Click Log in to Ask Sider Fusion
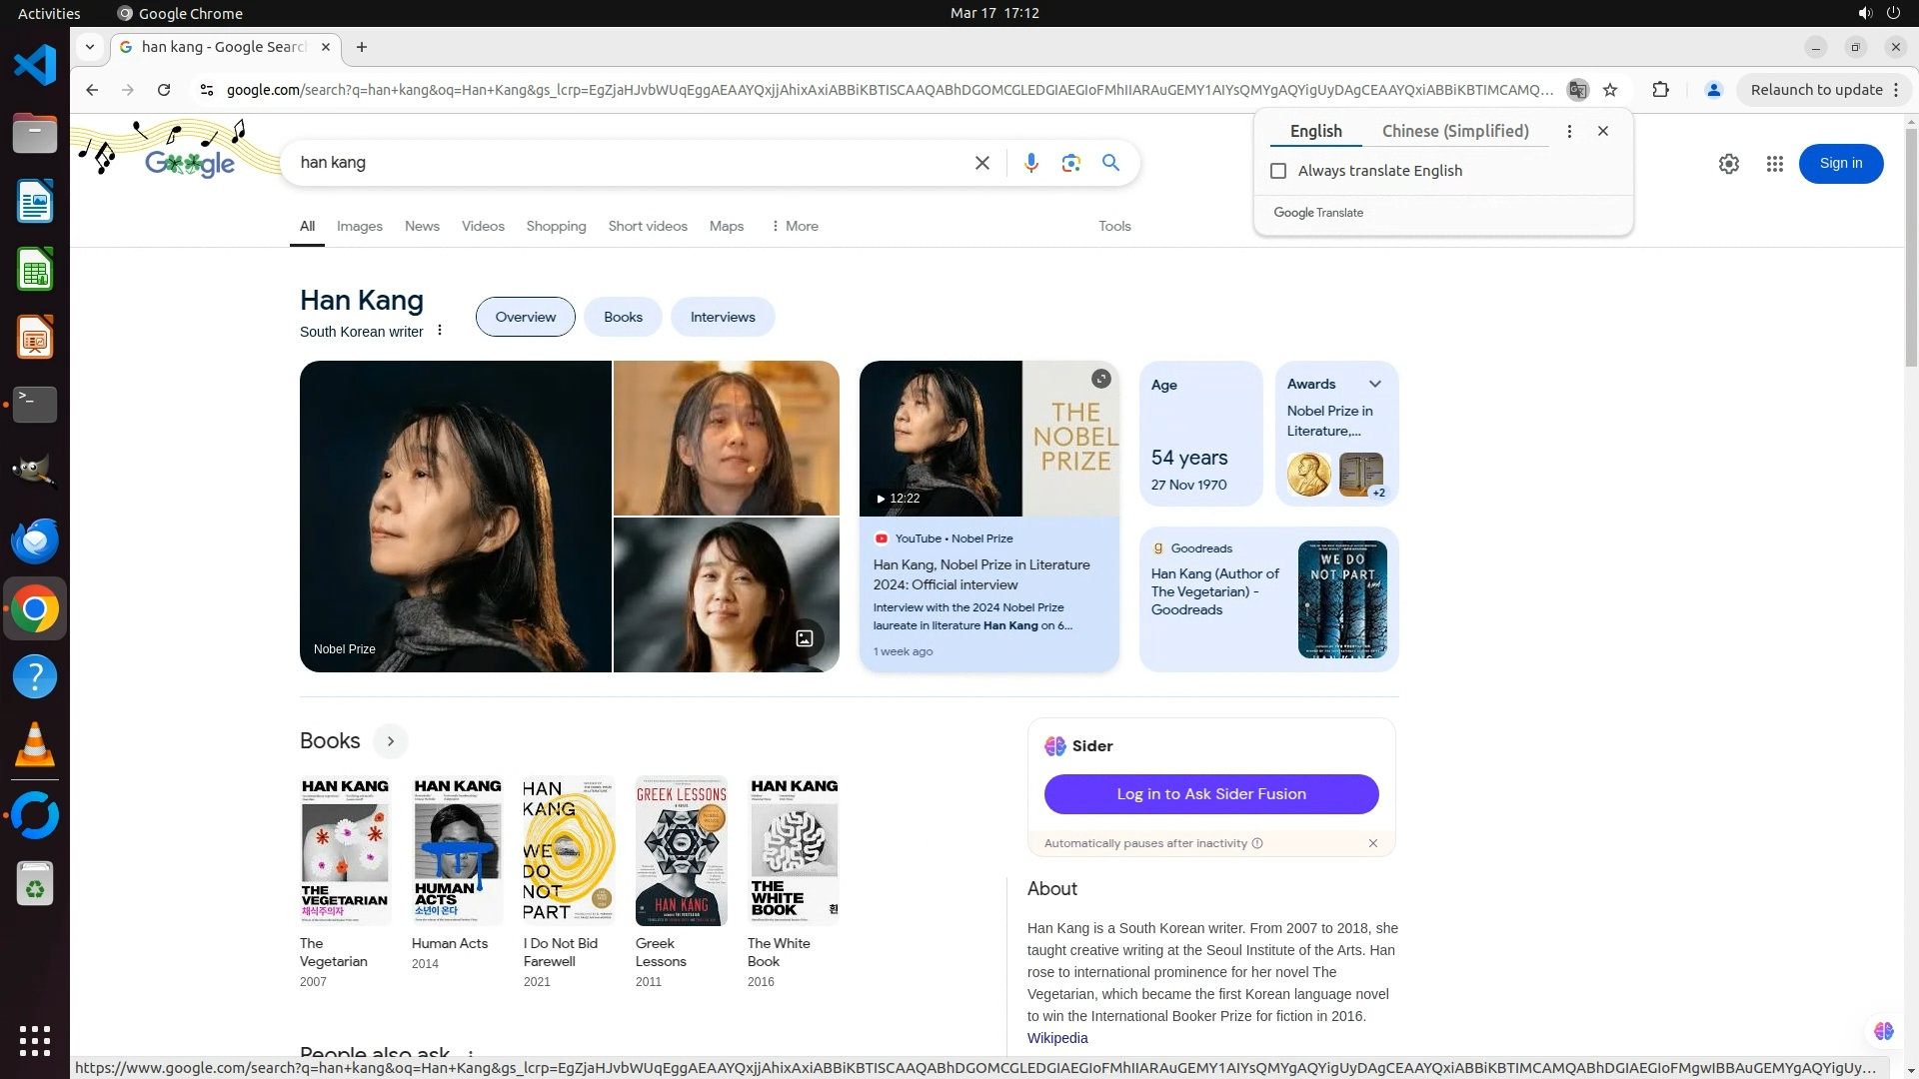This screenshot has height=1079, width=1919. coord(1210,794)
